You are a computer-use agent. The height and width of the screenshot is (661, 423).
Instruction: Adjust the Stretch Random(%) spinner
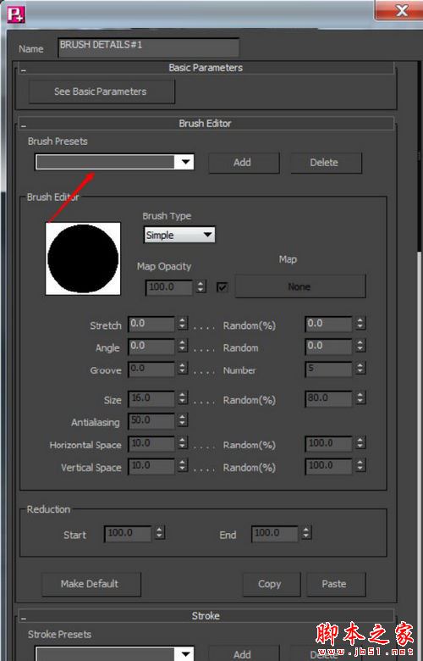[360, 324]
